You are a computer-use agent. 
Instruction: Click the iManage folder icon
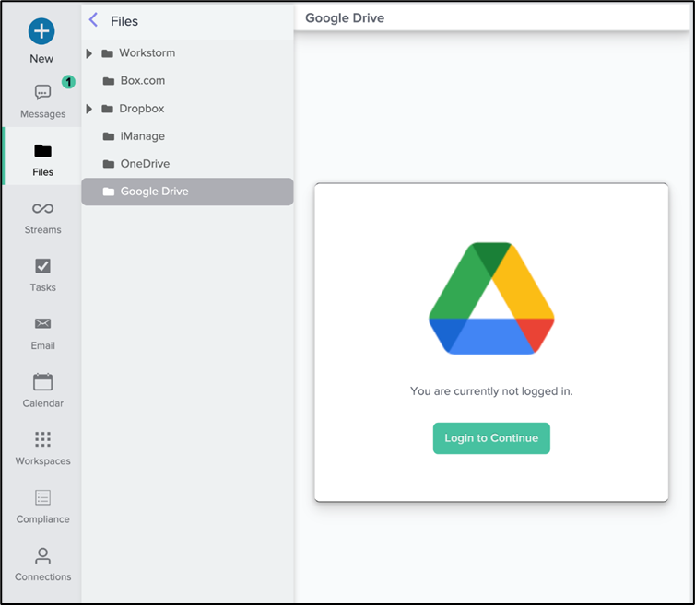109,136
